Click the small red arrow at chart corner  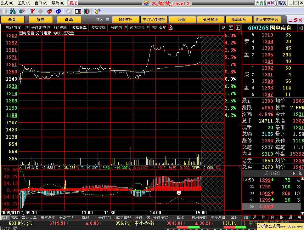240,33
